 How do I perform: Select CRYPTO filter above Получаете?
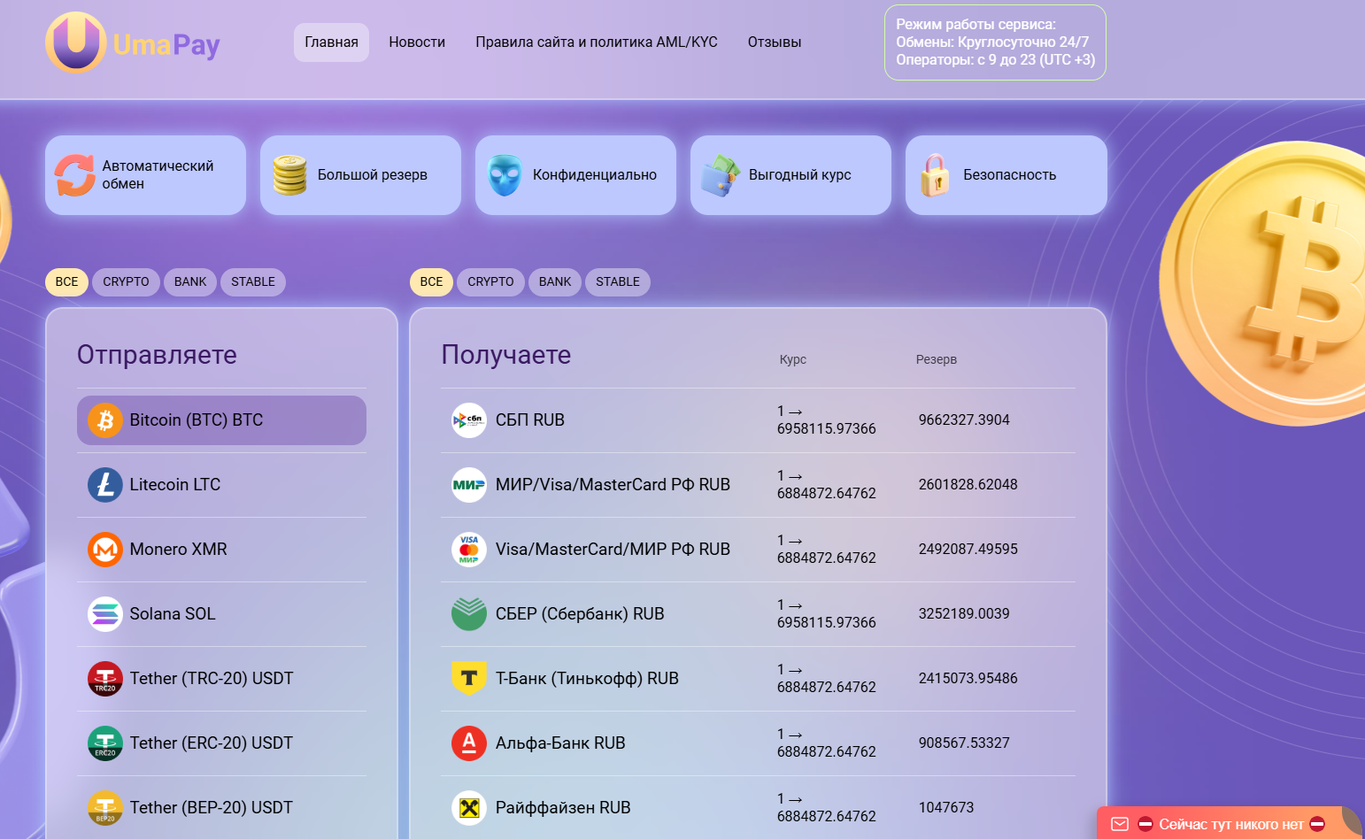pyautogui.click(x=490, y=282)
